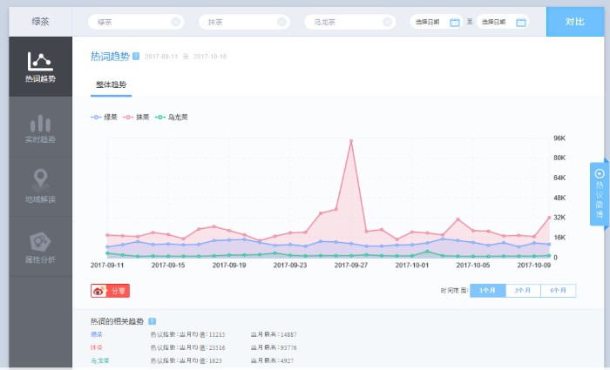This screenshot has width=610, height=370.
Task: Click the 抹茶 peak point on chart
Action: pos(351,141)
